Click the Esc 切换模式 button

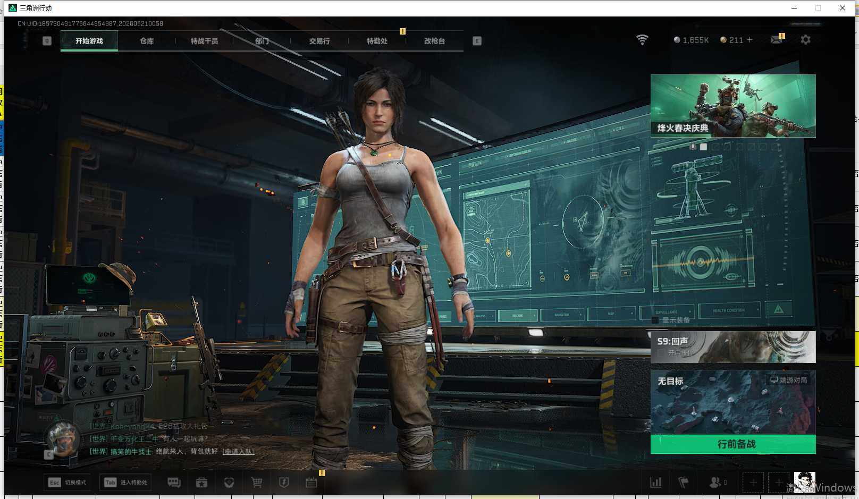coord(68,483)
